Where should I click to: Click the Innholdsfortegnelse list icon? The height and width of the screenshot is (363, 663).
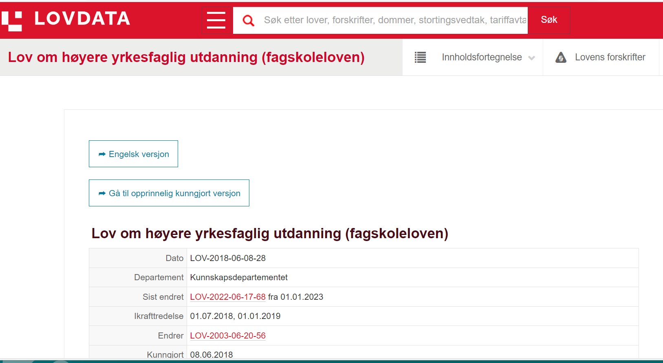point(420,58)
